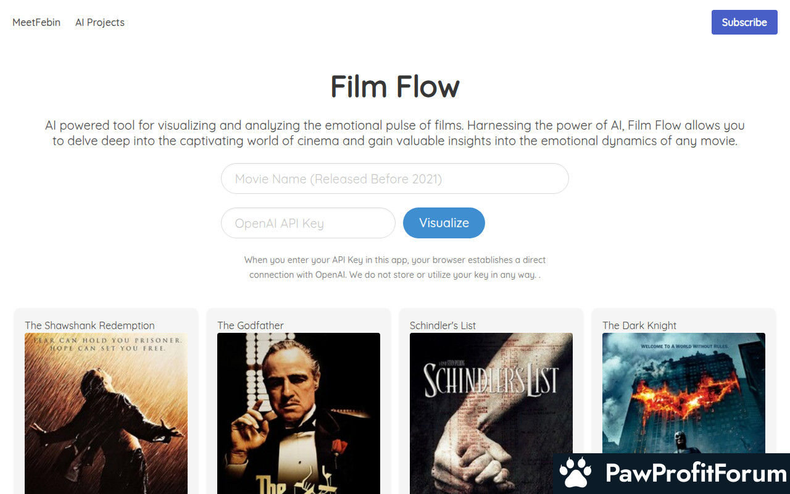Click the PawProfitForum watermark text
Viewport: 790px width, 494px height.
tap(696, 474)
